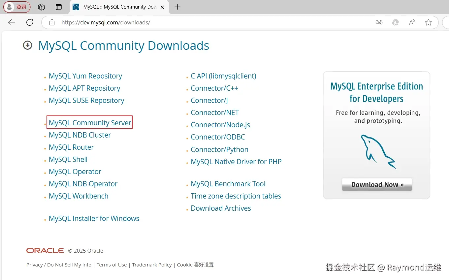Go to MySQL Community Server downloads
The height and width of the screenshot is (280, 449).
tap(90, 123)
